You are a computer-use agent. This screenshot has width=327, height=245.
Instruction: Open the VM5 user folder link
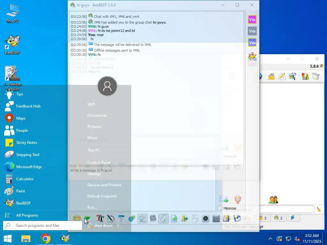pos(91,104)
